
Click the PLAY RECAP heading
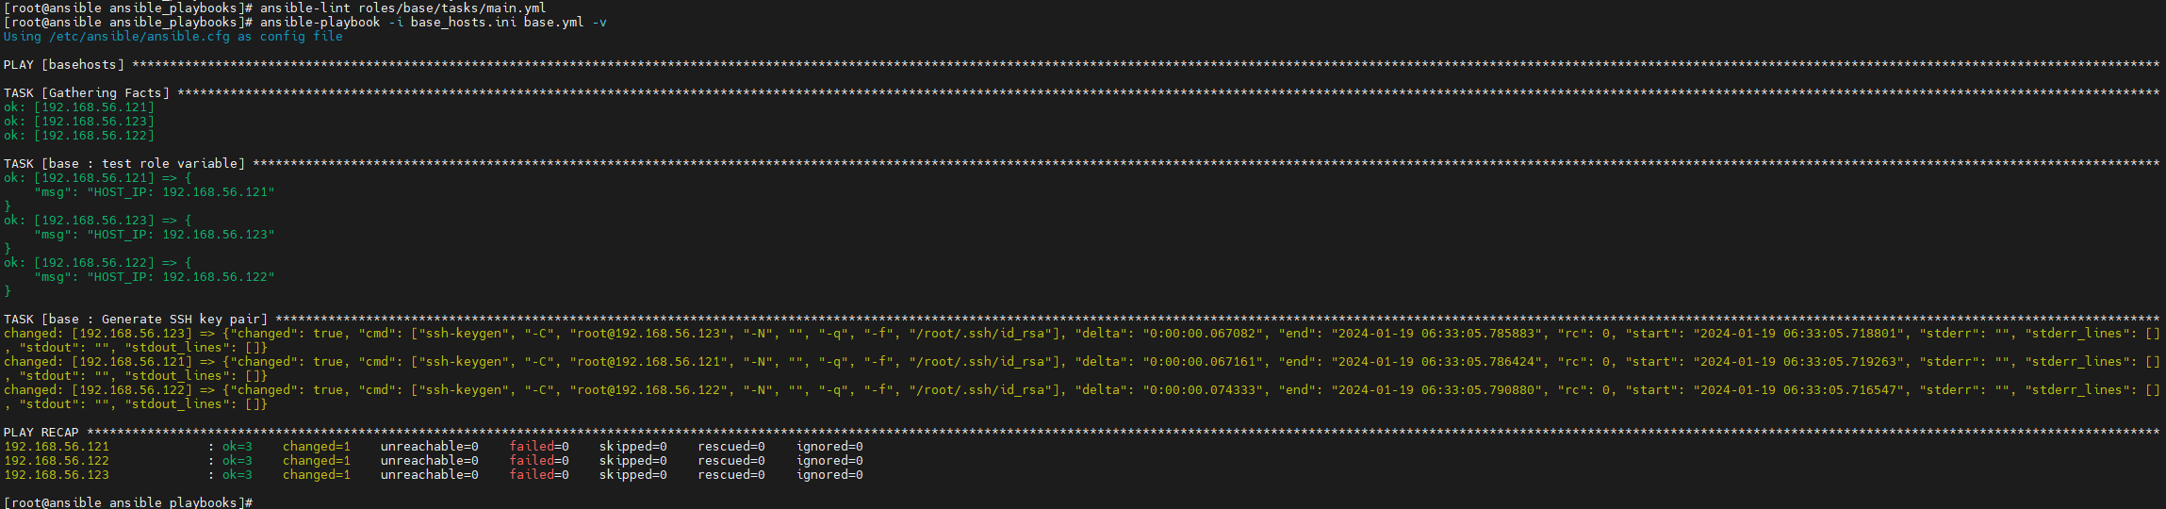[41, 432]
